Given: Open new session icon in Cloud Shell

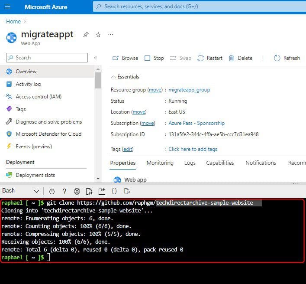Looking at the screenshot, I should pyautogui.click(x=102, y=191).
